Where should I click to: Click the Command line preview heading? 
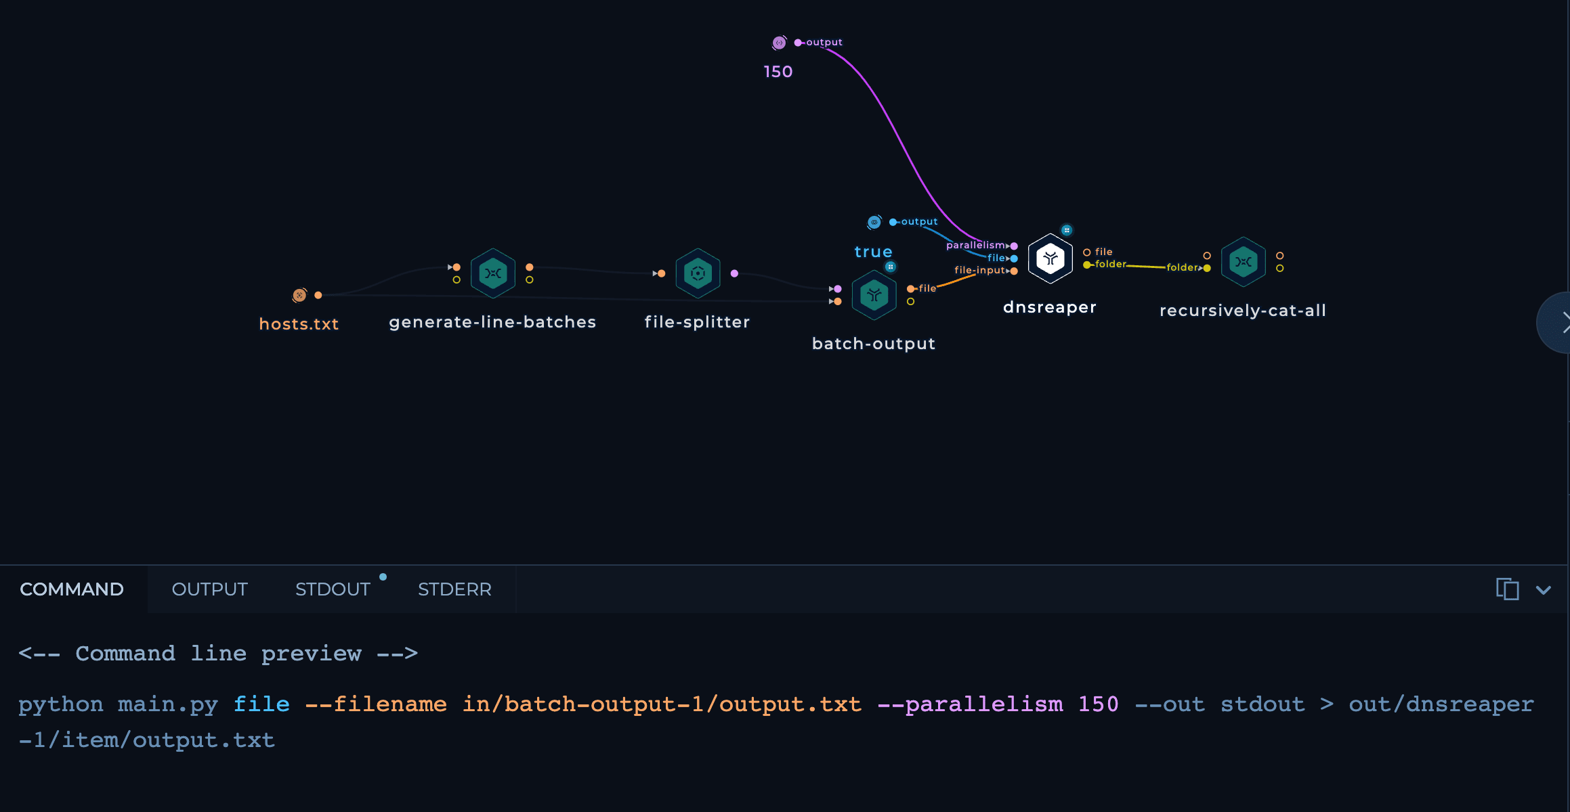tap(218, 653)
